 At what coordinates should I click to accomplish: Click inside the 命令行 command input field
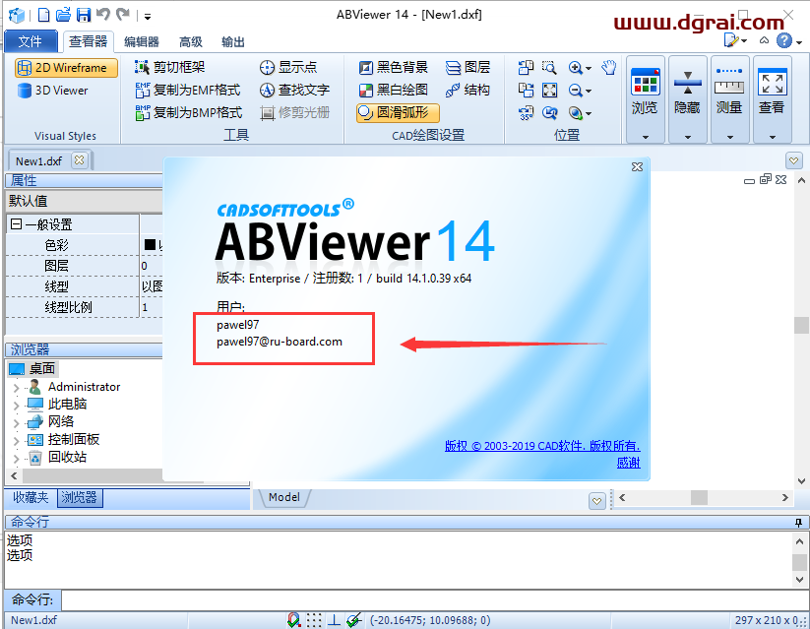click(x=394, y=600)
